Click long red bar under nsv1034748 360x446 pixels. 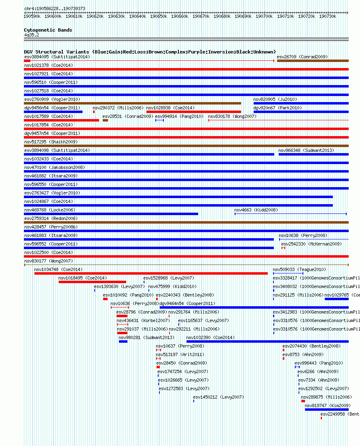pos(151,273)
